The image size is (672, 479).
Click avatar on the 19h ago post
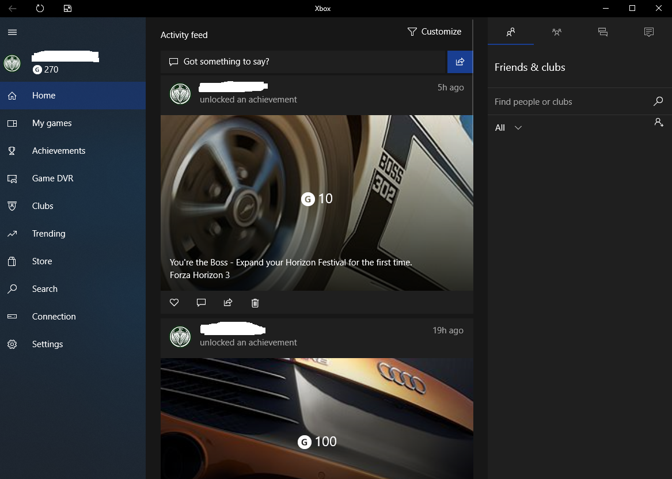180,337
